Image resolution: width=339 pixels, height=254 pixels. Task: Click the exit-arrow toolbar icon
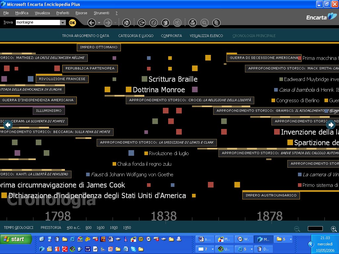pyautogui.click(x=142, y=23)
